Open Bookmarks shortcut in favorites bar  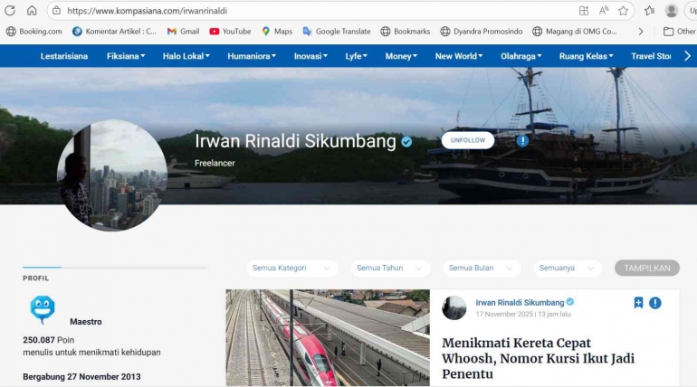[x=406, y=31]
